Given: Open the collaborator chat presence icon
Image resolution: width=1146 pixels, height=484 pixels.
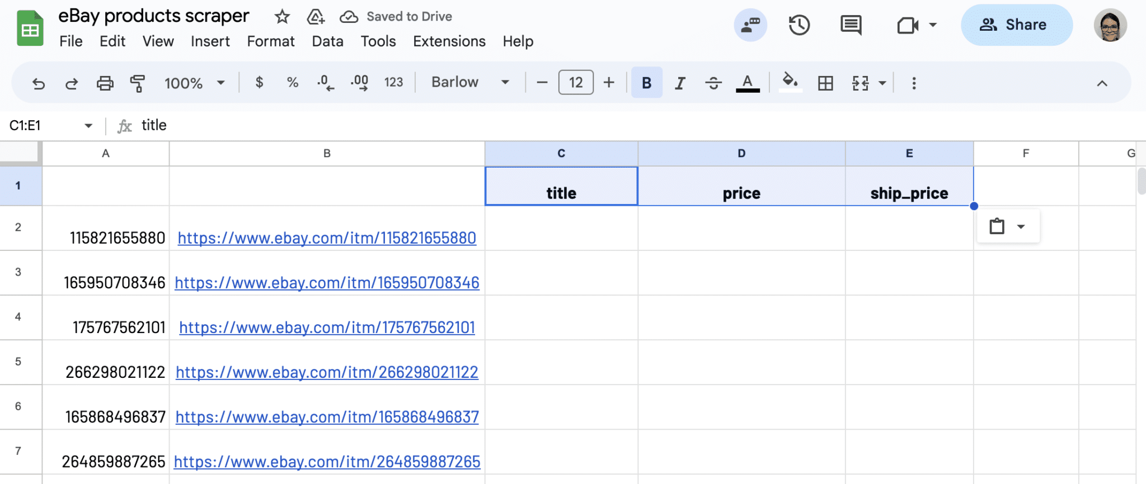Looking at the screenshot, I should click(750, 25).
